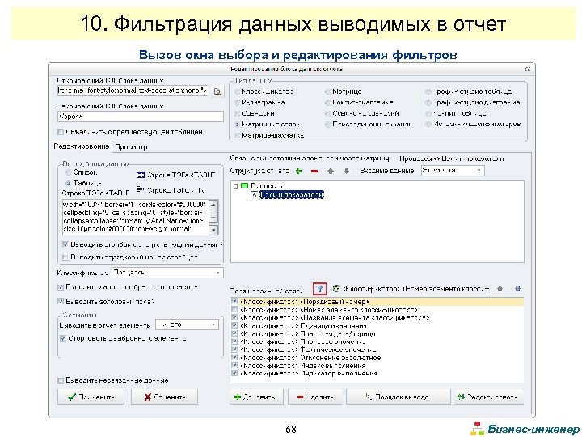Close the report data block dialog
Image resolution: width=582 pixels, height=437 pixels.
pos(527,69)
